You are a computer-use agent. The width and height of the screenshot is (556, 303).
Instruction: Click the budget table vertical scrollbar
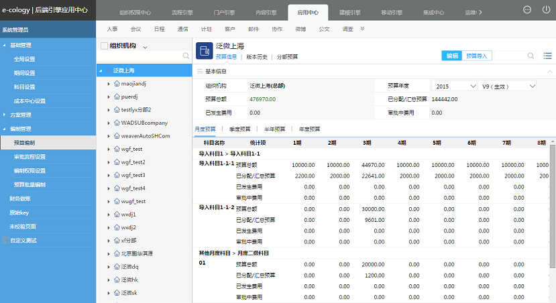click(x=553, y=206)
